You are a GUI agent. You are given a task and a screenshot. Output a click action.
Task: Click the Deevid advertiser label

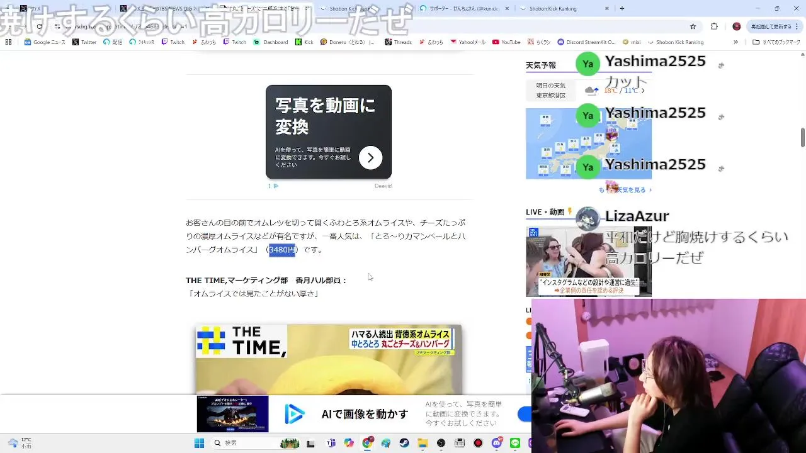383,186
